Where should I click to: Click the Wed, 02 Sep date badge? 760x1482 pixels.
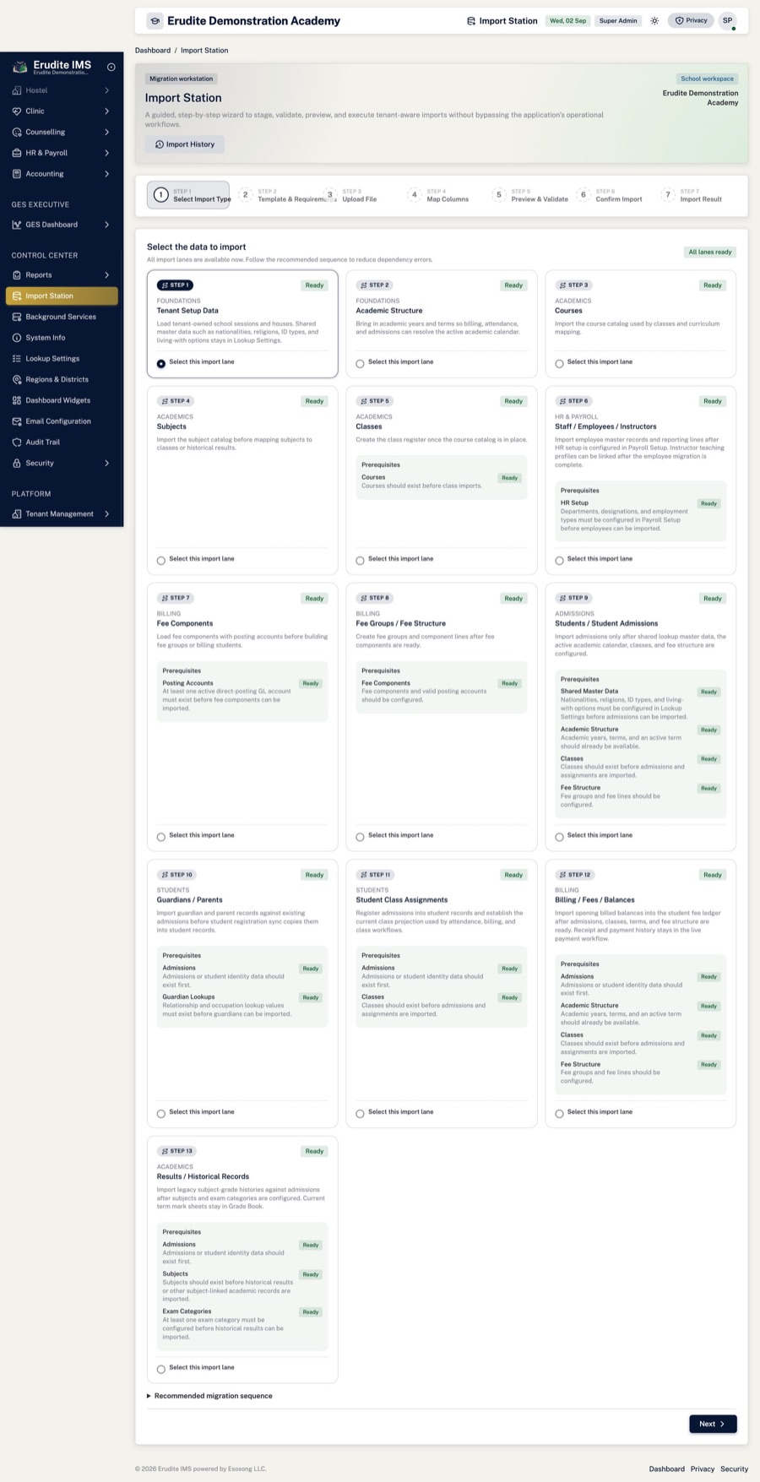[x=567, y=20]
